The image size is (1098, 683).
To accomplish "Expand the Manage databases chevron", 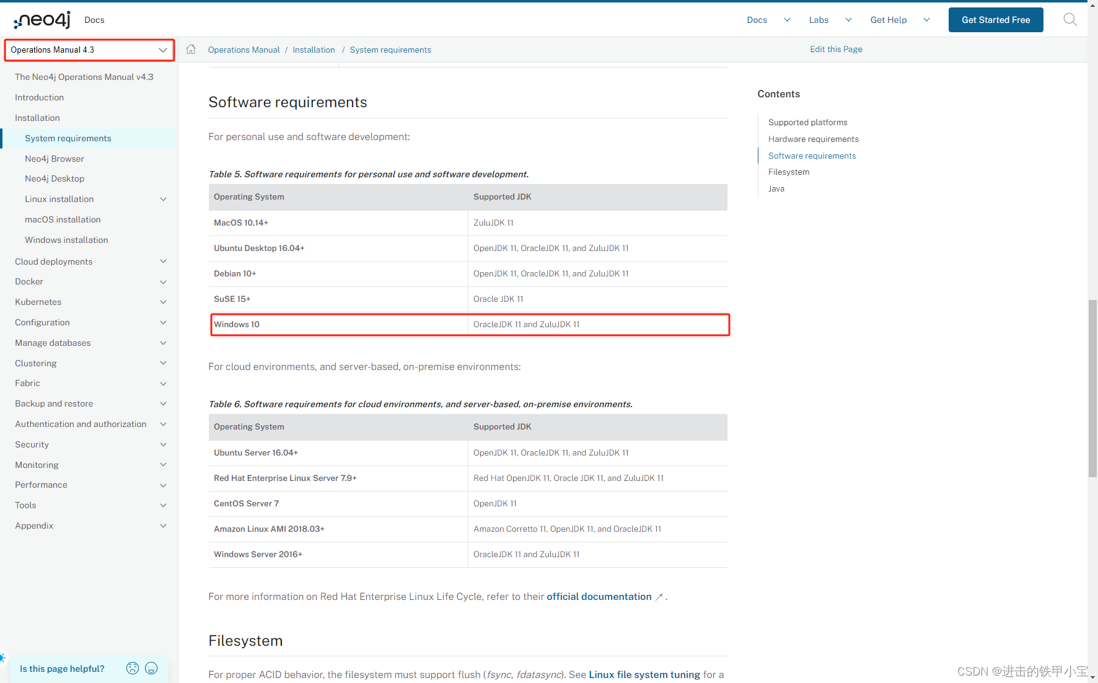I will 164,343.
